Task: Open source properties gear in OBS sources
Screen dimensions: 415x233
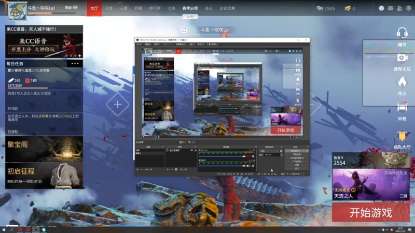Action: coord(176,169)
